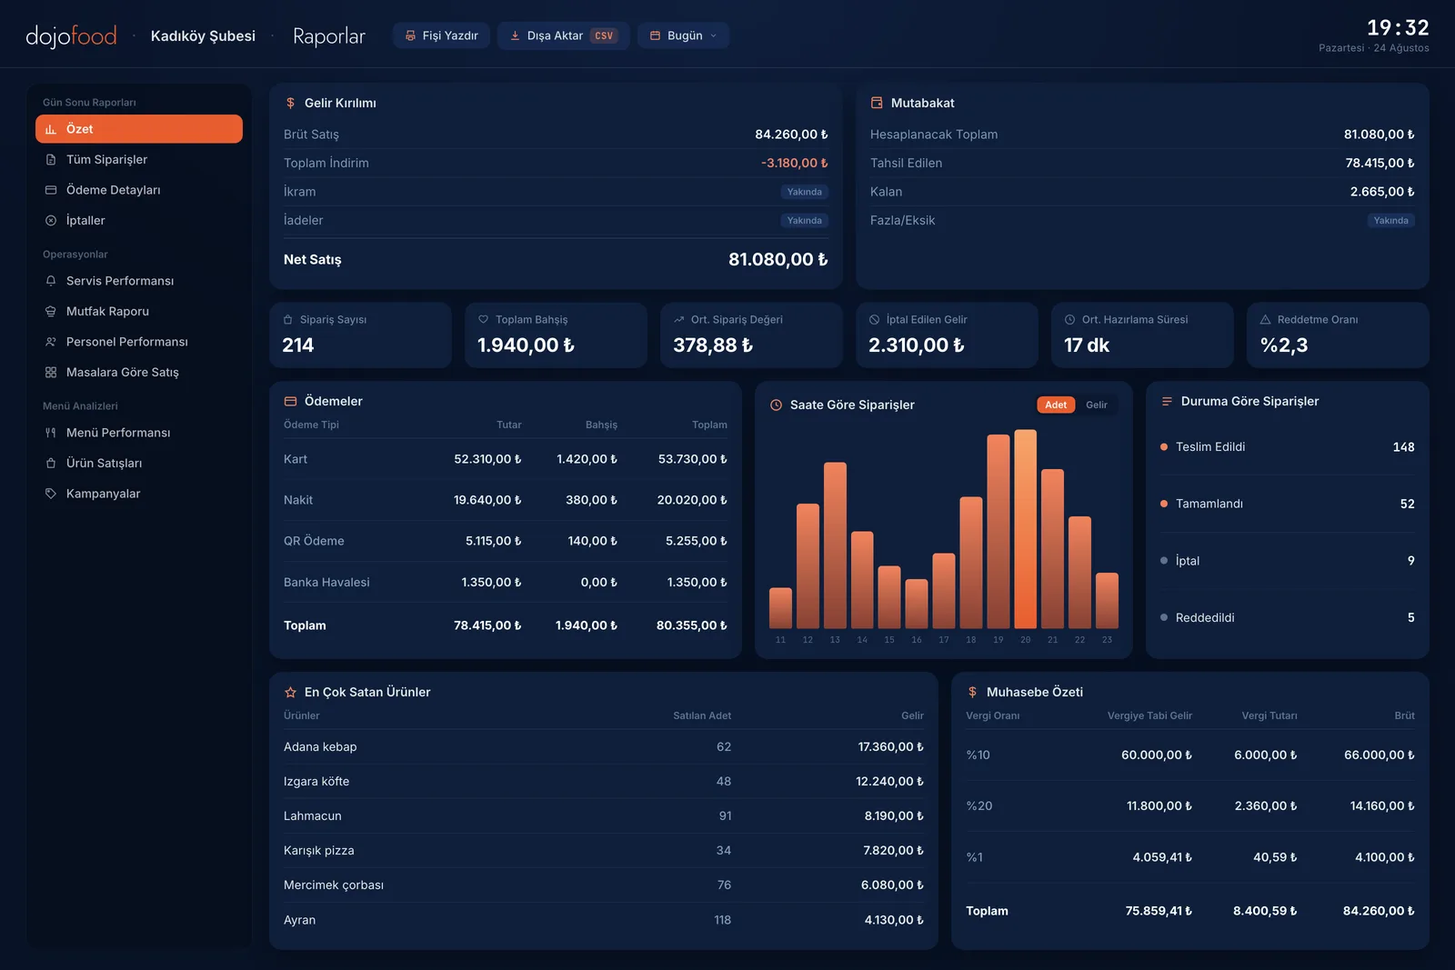Click the Ödeme Detayları card icon
1455x970 pixels.
tap(51, 190)
